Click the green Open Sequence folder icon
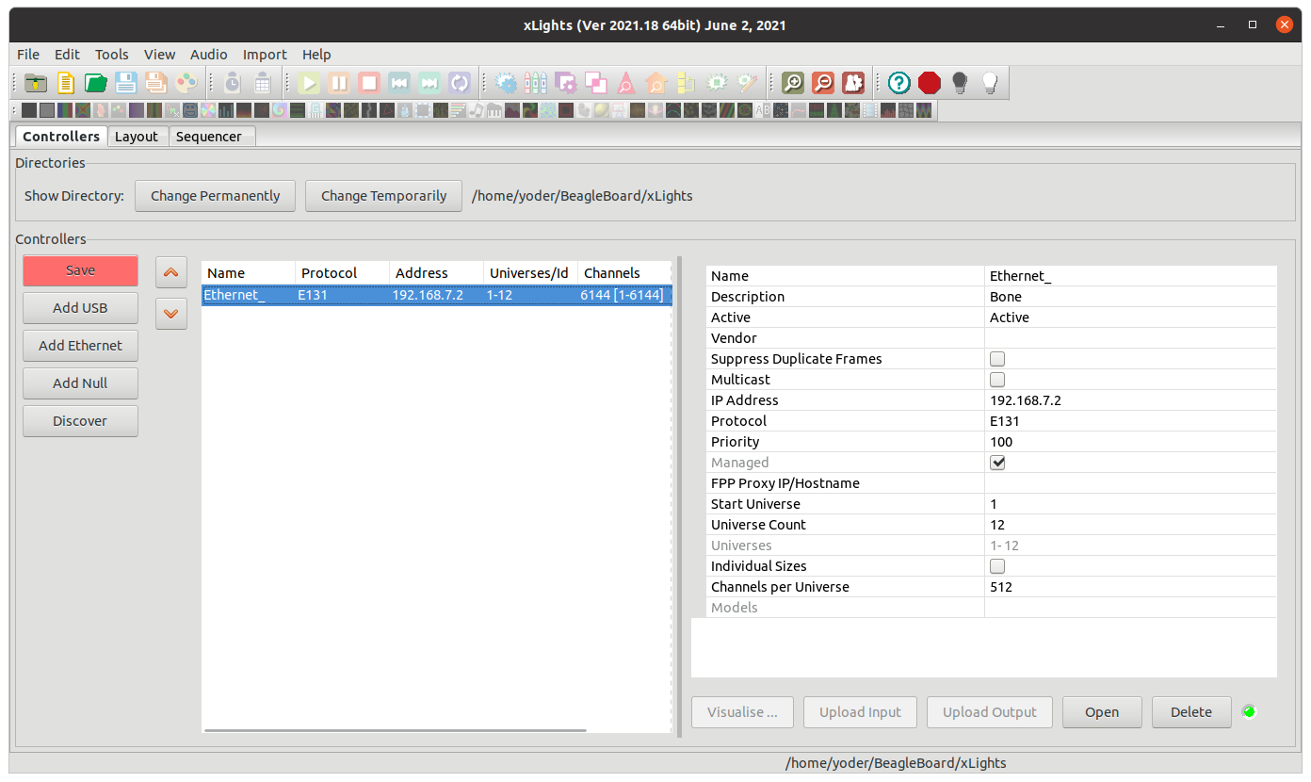1311x782 pixels. [96, 83]
